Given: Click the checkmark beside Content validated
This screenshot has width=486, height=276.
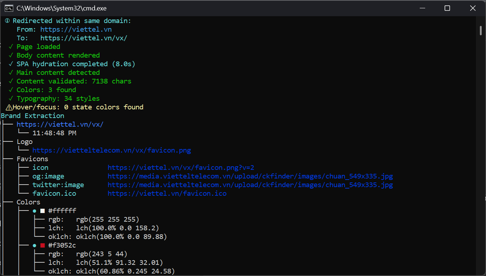Looking at the screenshot, I should (11, 81).
